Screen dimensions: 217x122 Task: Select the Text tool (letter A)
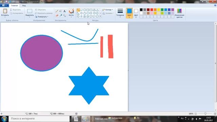point(64,11)
